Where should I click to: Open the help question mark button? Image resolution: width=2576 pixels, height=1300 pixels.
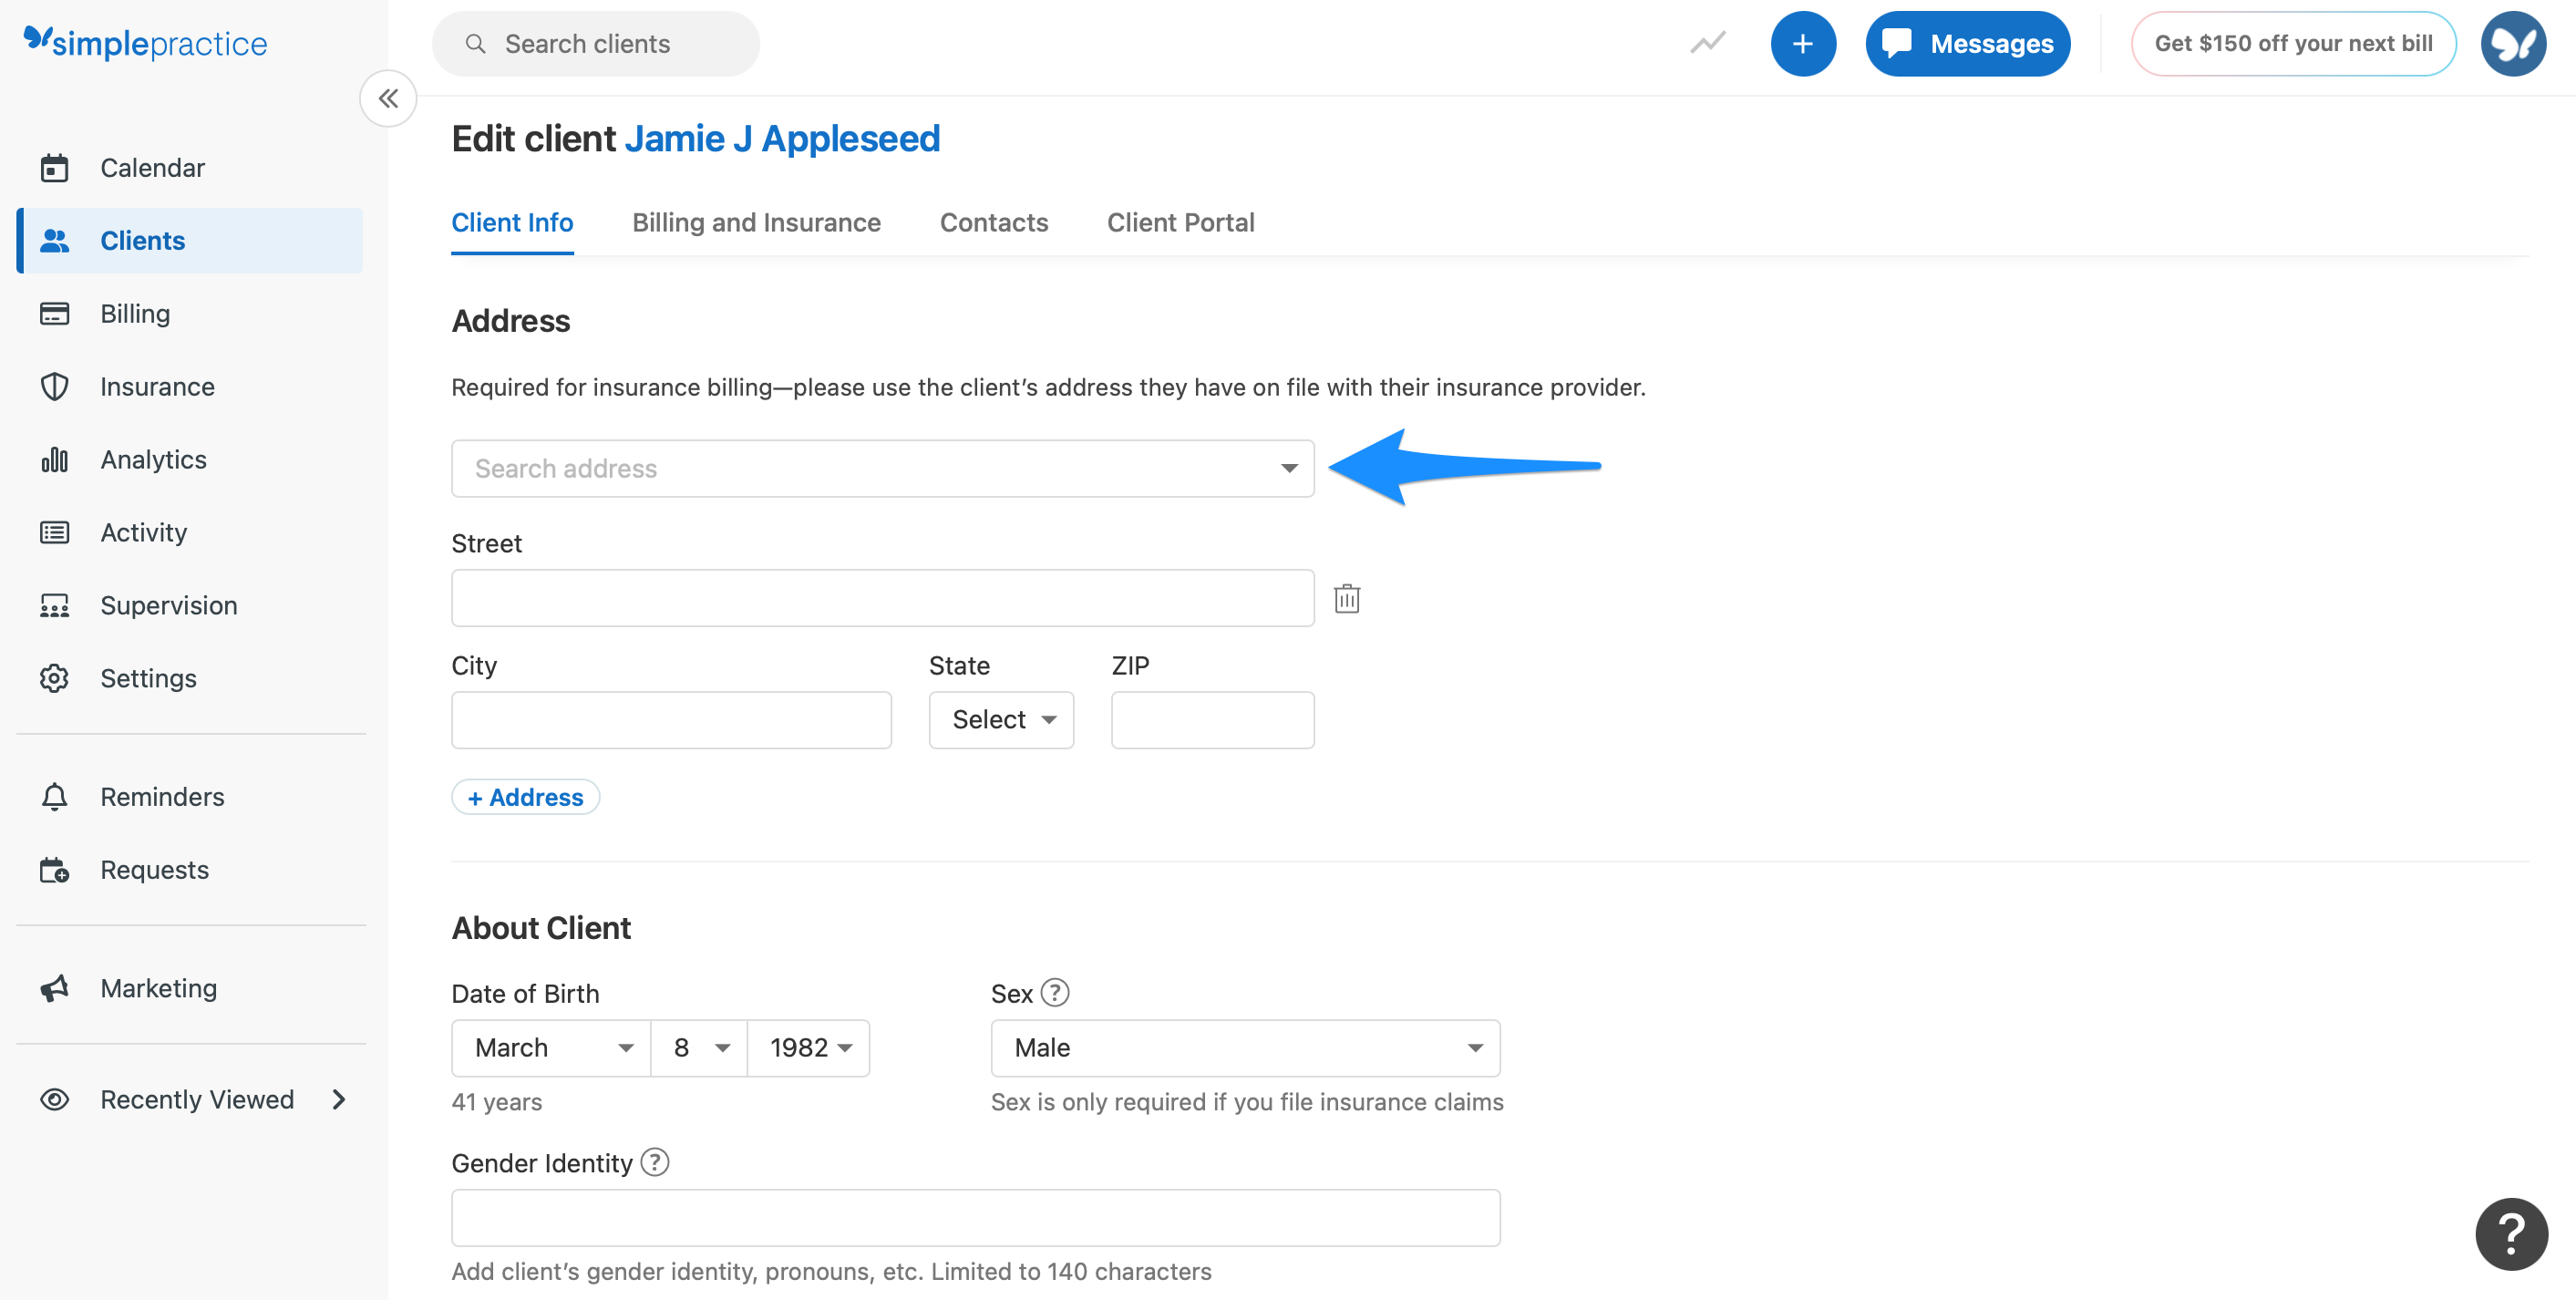(x=2511, y=1233)
